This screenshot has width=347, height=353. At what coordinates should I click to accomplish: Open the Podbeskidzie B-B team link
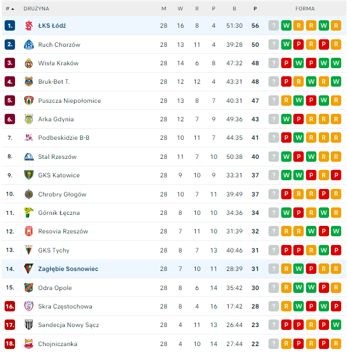click(64, 138)
